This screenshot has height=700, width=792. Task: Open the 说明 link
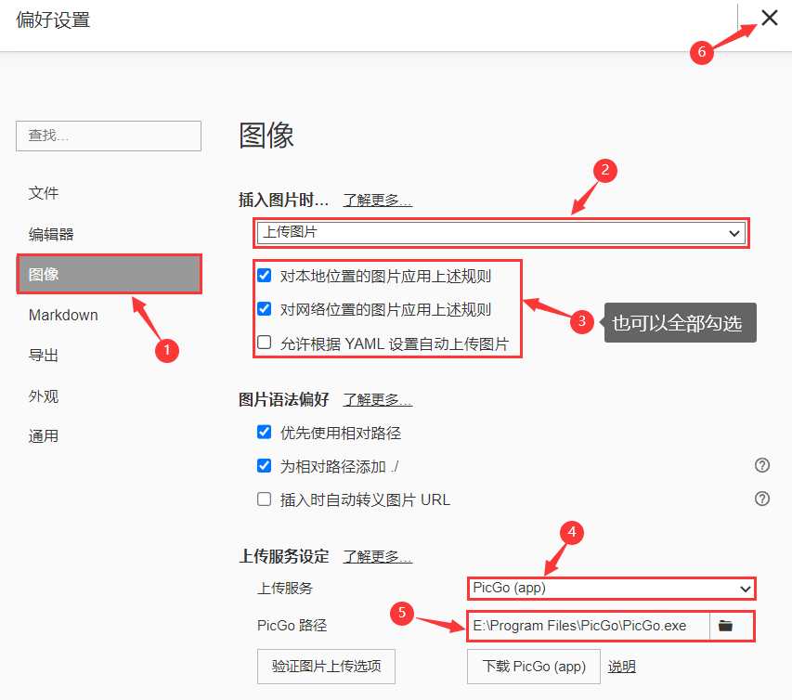click(622, 667)
